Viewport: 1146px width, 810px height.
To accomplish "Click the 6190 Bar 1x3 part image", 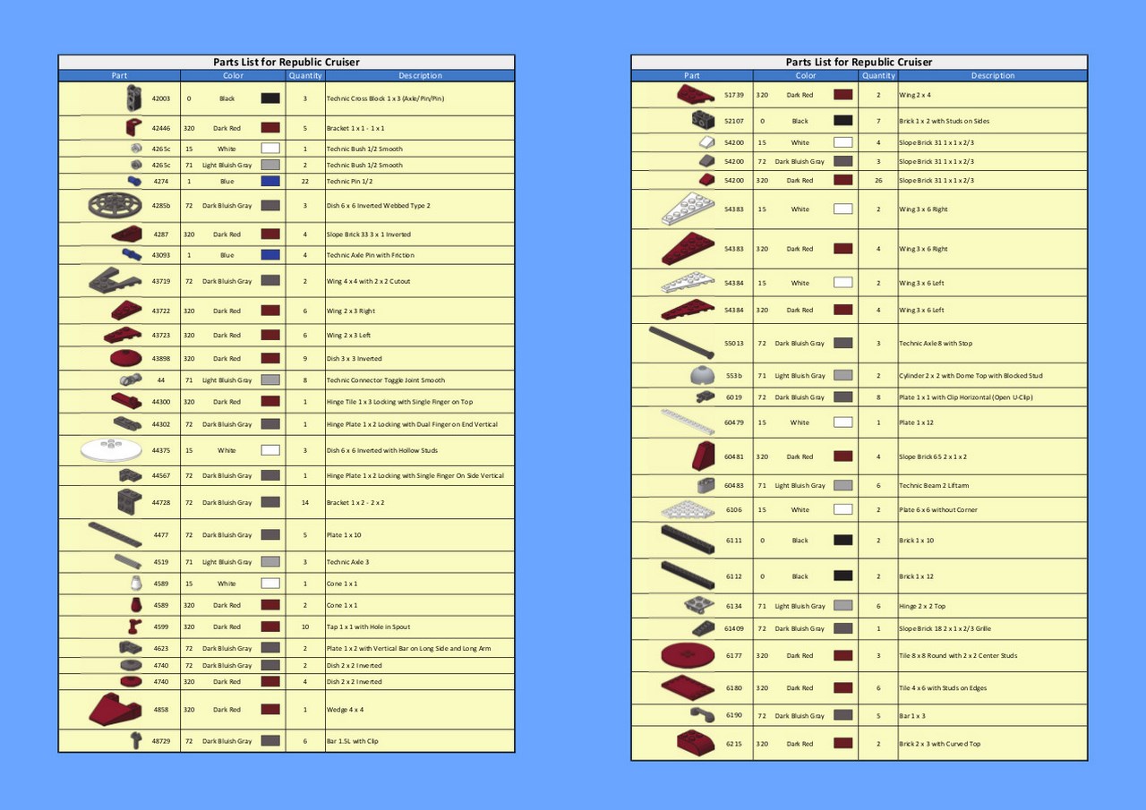I will click(x=703, y=715).
